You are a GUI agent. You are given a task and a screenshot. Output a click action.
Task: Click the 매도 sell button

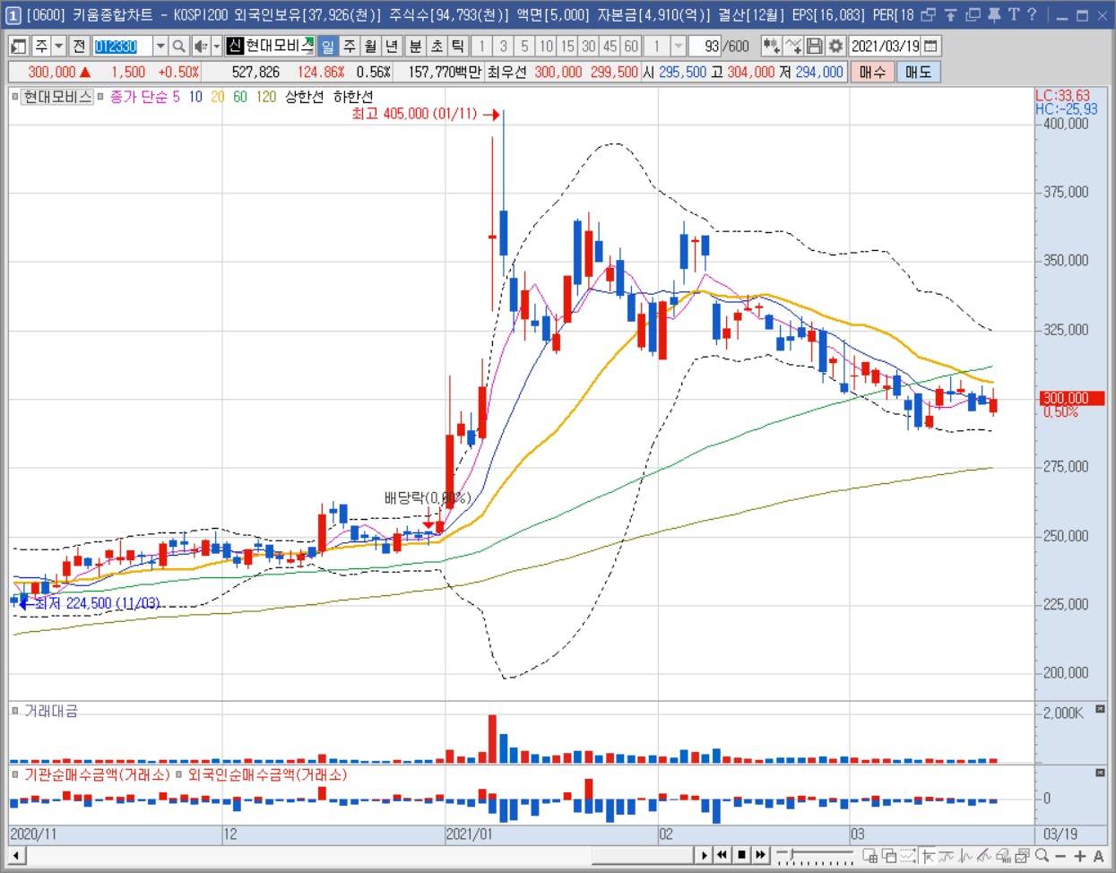(918, 72)
